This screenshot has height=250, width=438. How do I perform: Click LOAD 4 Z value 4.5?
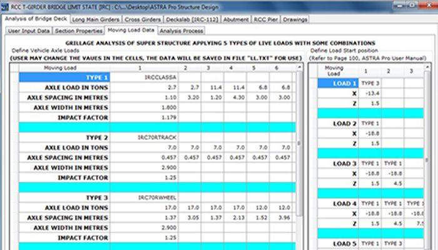[x=392, y=224]
